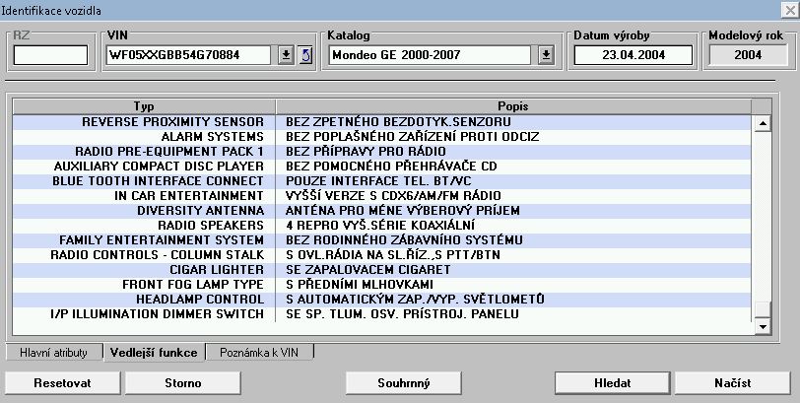The height and width of the screenshot is (403, 800).
Task: Click the Popis column header
Action: pyautogui.click(x=513, y=105)
